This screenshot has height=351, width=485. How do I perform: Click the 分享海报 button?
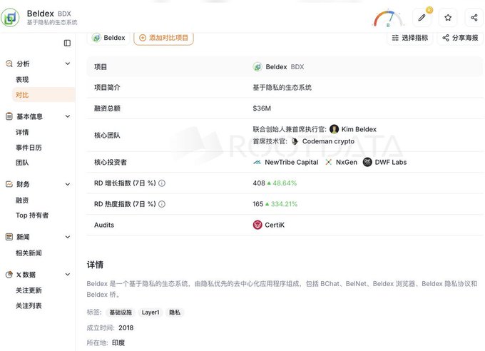[x=460, y=38]
